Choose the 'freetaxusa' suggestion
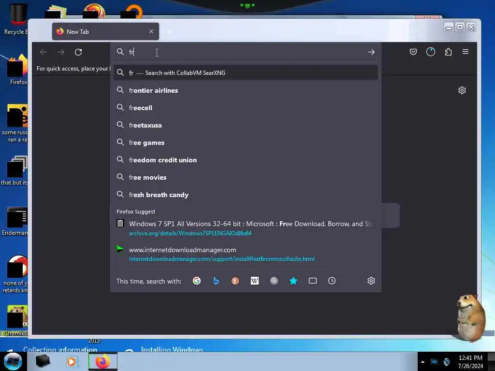The height and width of the screenshot is (371, 495). [246, 125]
